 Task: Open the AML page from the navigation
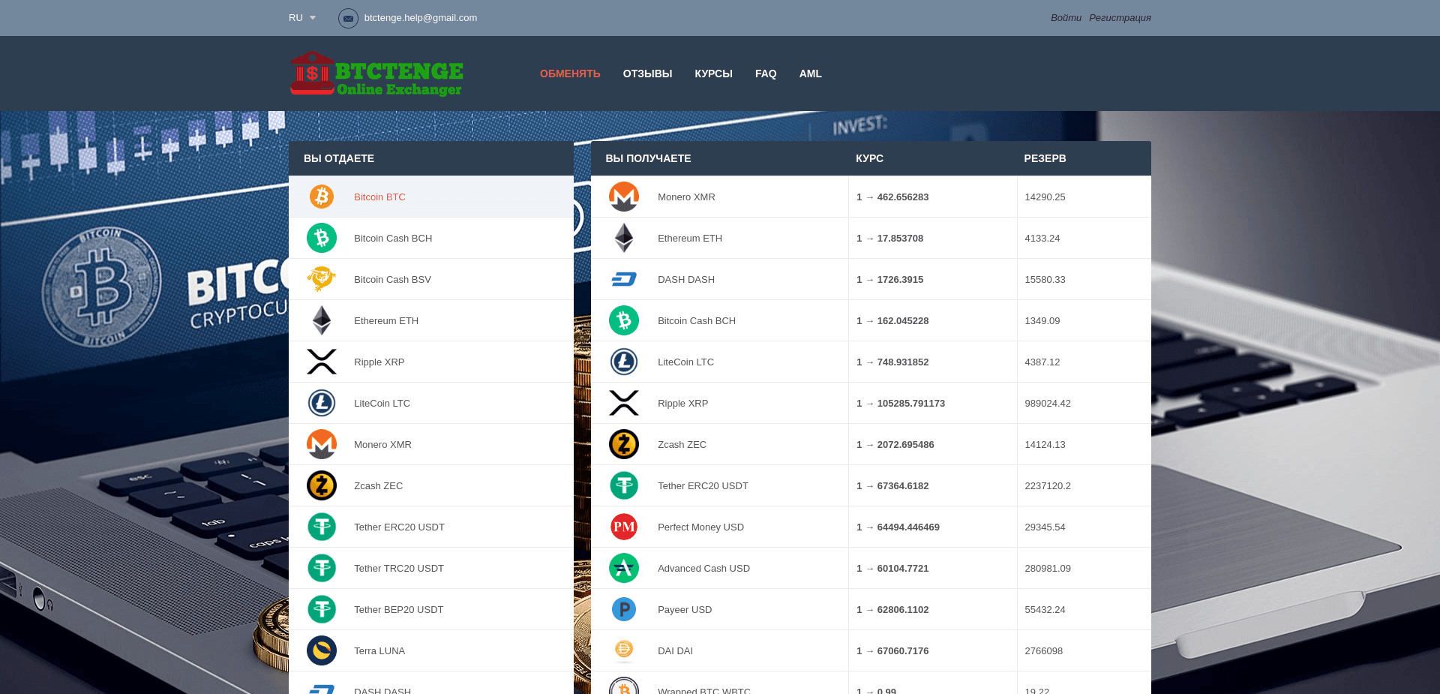tap(810, 74)
